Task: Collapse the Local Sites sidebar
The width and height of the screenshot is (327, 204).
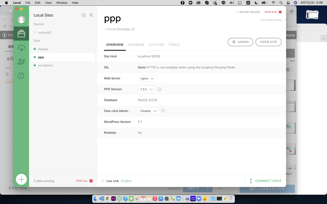Action: point(91,15)
